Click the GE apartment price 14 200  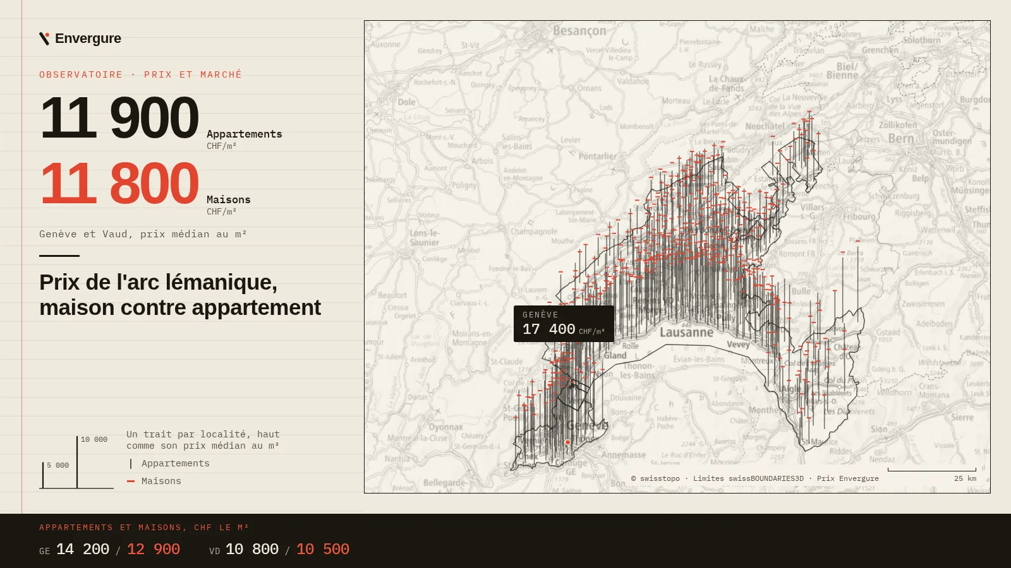pyautogui.click(x=83, y=549)
